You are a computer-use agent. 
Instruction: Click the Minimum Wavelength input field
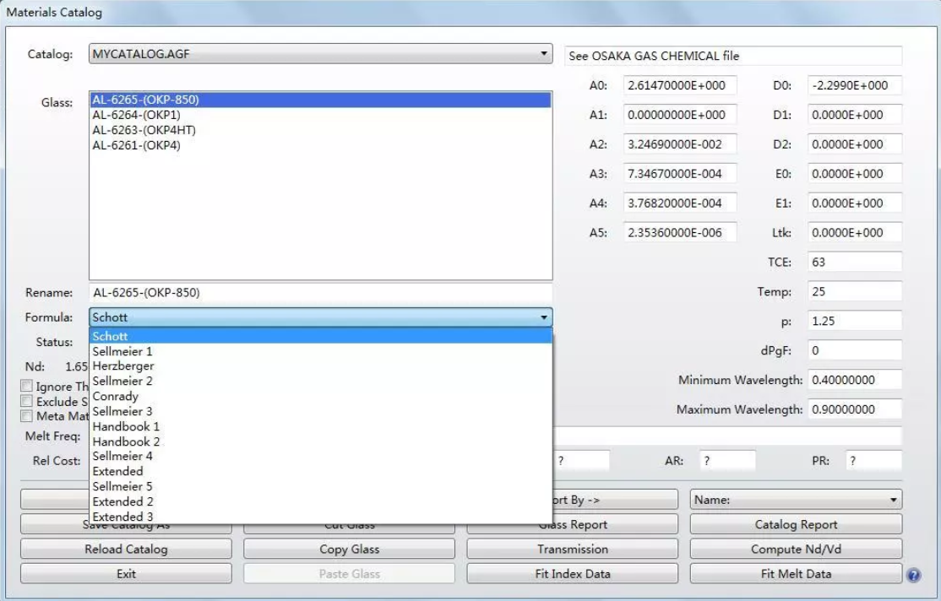854,381
